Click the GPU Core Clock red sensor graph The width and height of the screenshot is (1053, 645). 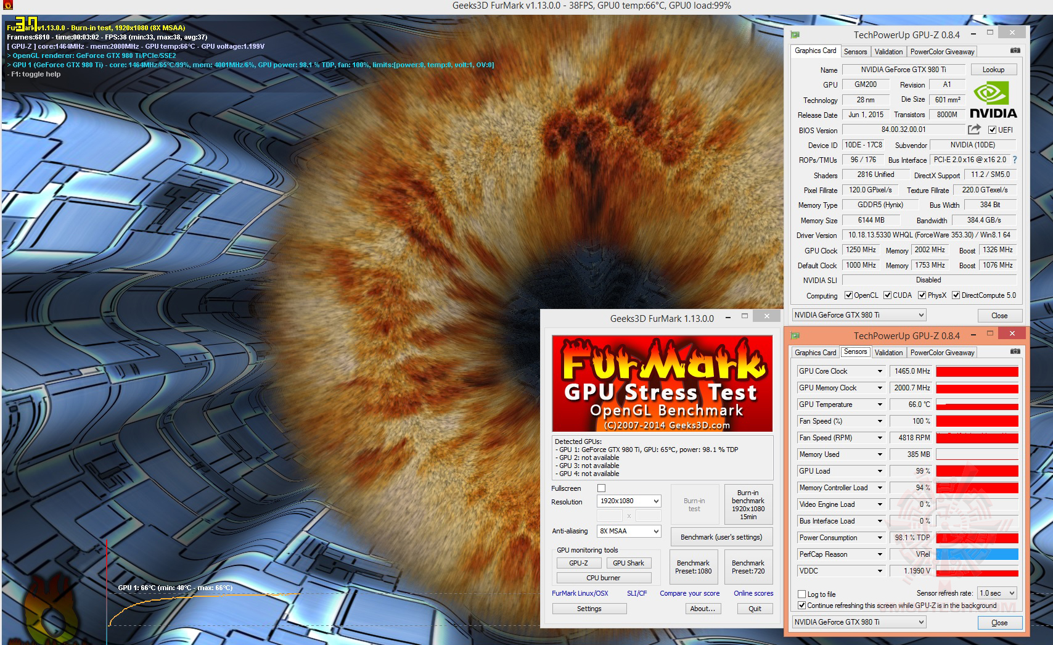977,371
